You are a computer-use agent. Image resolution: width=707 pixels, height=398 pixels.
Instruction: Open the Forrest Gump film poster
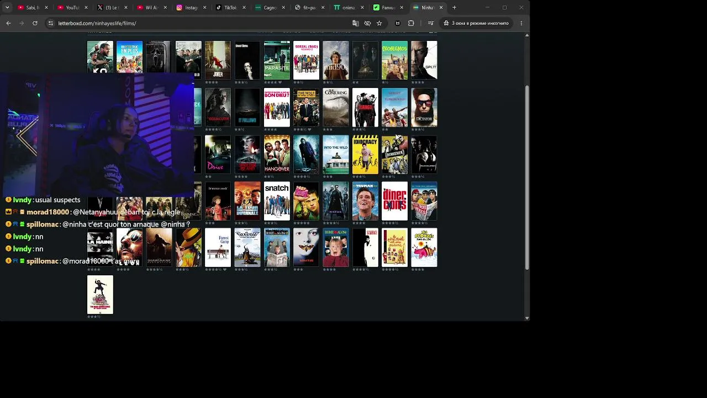pyautogui.click(x=218, y=248)
